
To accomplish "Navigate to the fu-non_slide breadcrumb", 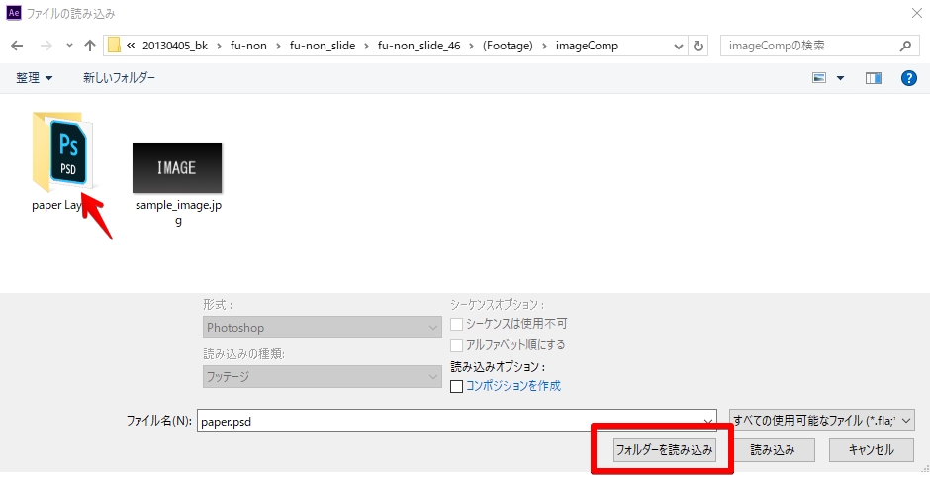I will click(x=323, y=46).
